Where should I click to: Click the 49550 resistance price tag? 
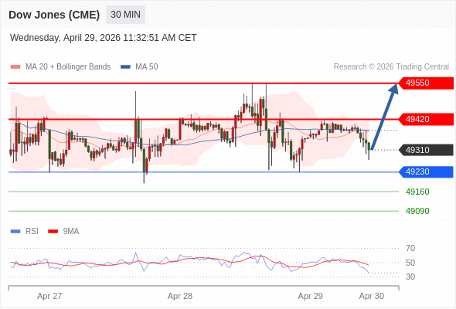tap(426, 83)
